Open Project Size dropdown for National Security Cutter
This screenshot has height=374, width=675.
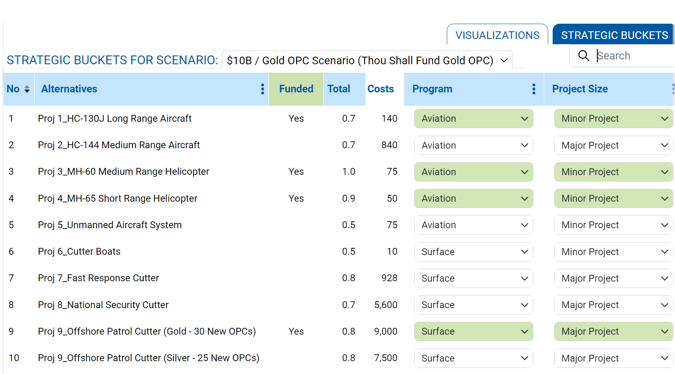point(613,305)
